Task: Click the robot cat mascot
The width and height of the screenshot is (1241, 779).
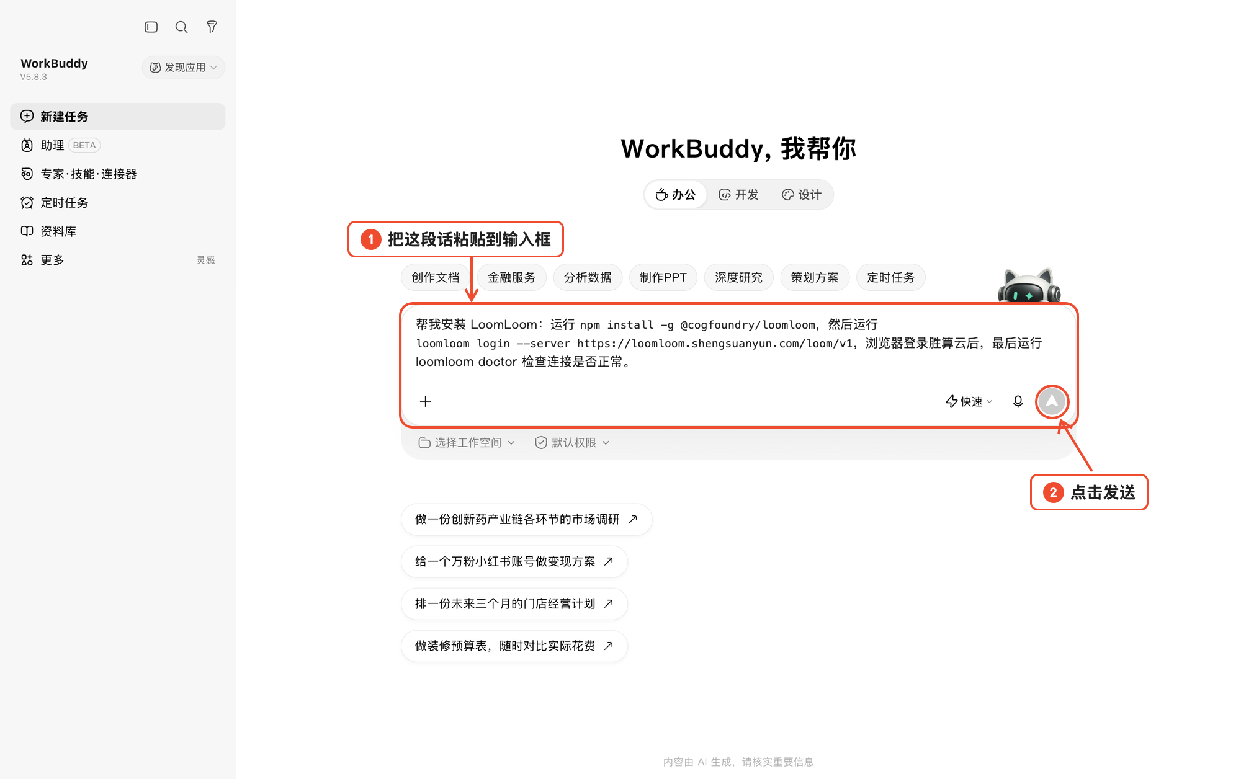Action: 1029,286
